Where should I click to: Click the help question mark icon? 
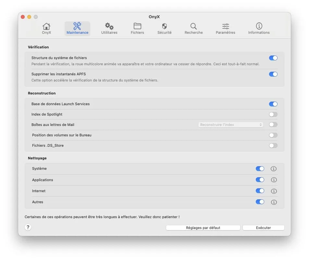point(28,227)
